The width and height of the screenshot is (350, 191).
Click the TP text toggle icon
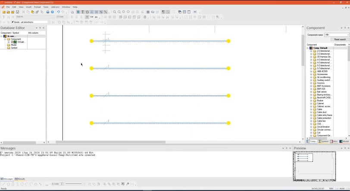pos(91,17)
